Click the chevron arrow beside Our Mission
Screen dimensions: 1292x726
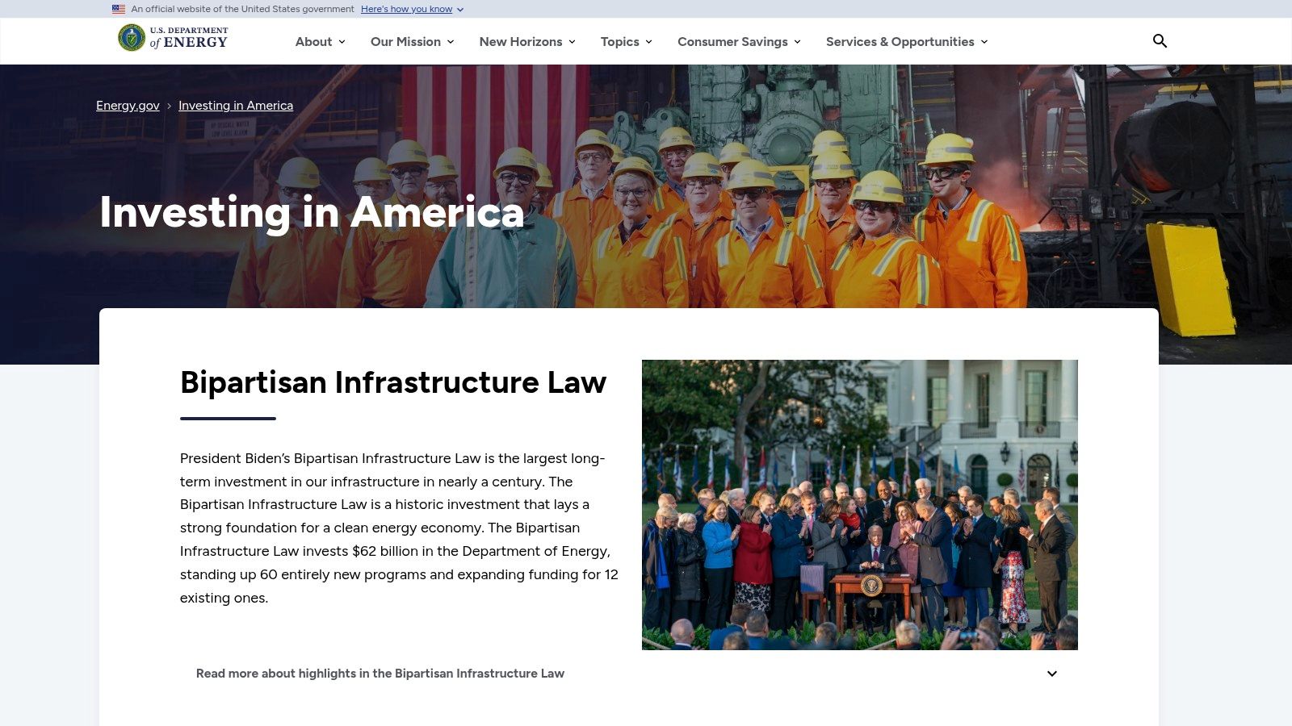click(x=451, y=42)
